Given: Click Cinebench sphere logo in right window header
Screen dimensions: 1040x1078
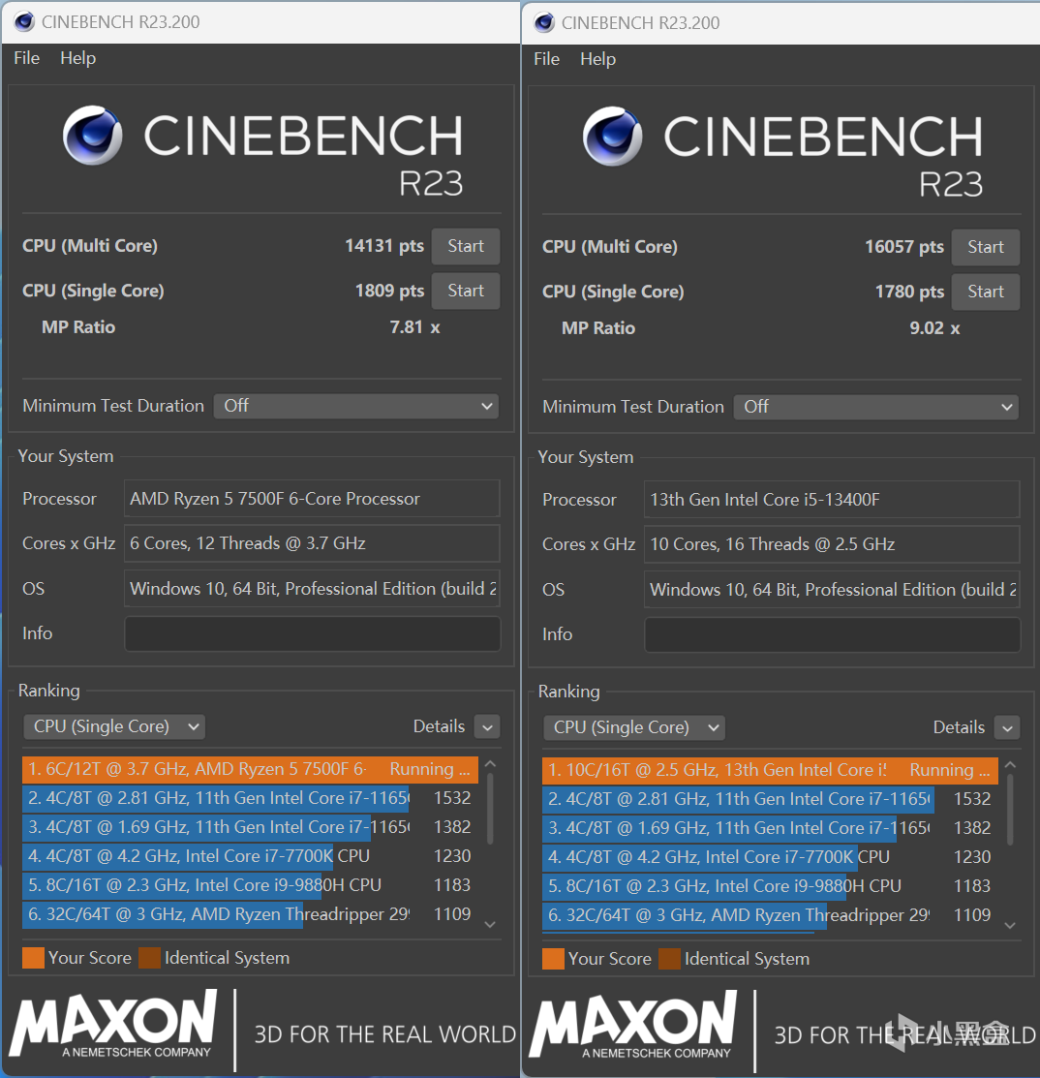Looking at the screenshot, I should (x=612, y=136).
